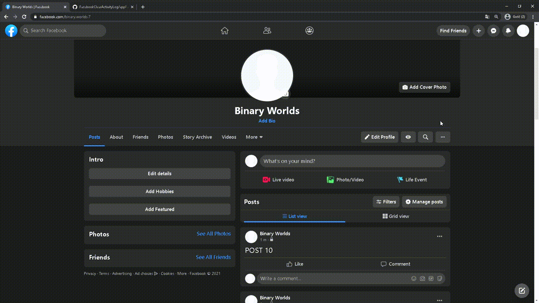The height and width of the screenshot is (303, 539).
Task: Insert emoji in comment box
Action: click(x=414, y=279)
